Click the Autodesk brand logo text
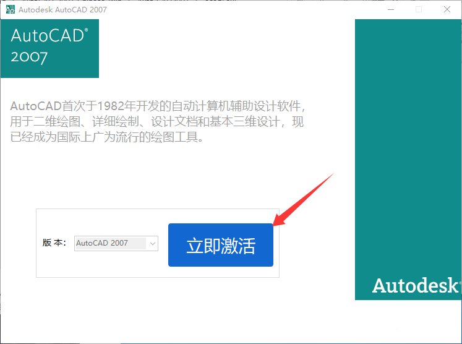The height and width of the screenshot is (344, 462). (x=416, y=285)
